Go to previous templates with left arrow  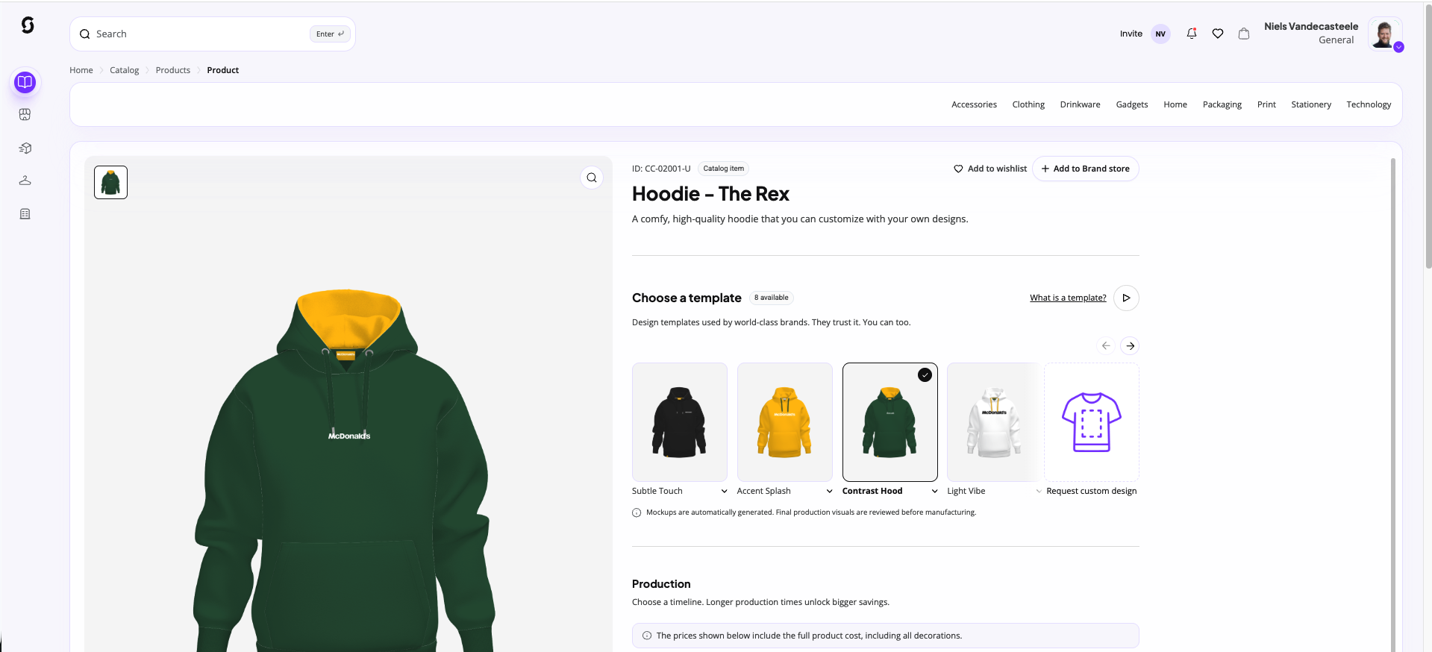click(1106, 345)
